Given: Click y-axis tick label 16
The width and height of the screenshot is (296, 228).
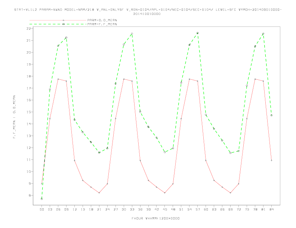Looking at the screenshot, I should tap(29, 100).
